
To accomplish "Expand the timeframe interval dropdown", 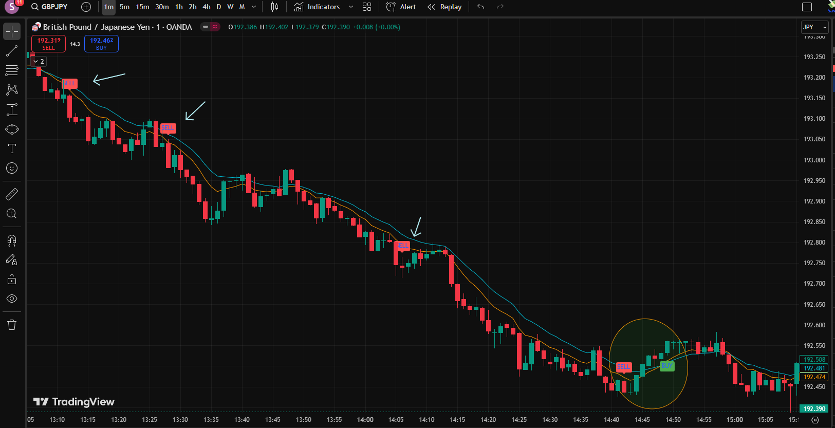I will click(254, 7).
